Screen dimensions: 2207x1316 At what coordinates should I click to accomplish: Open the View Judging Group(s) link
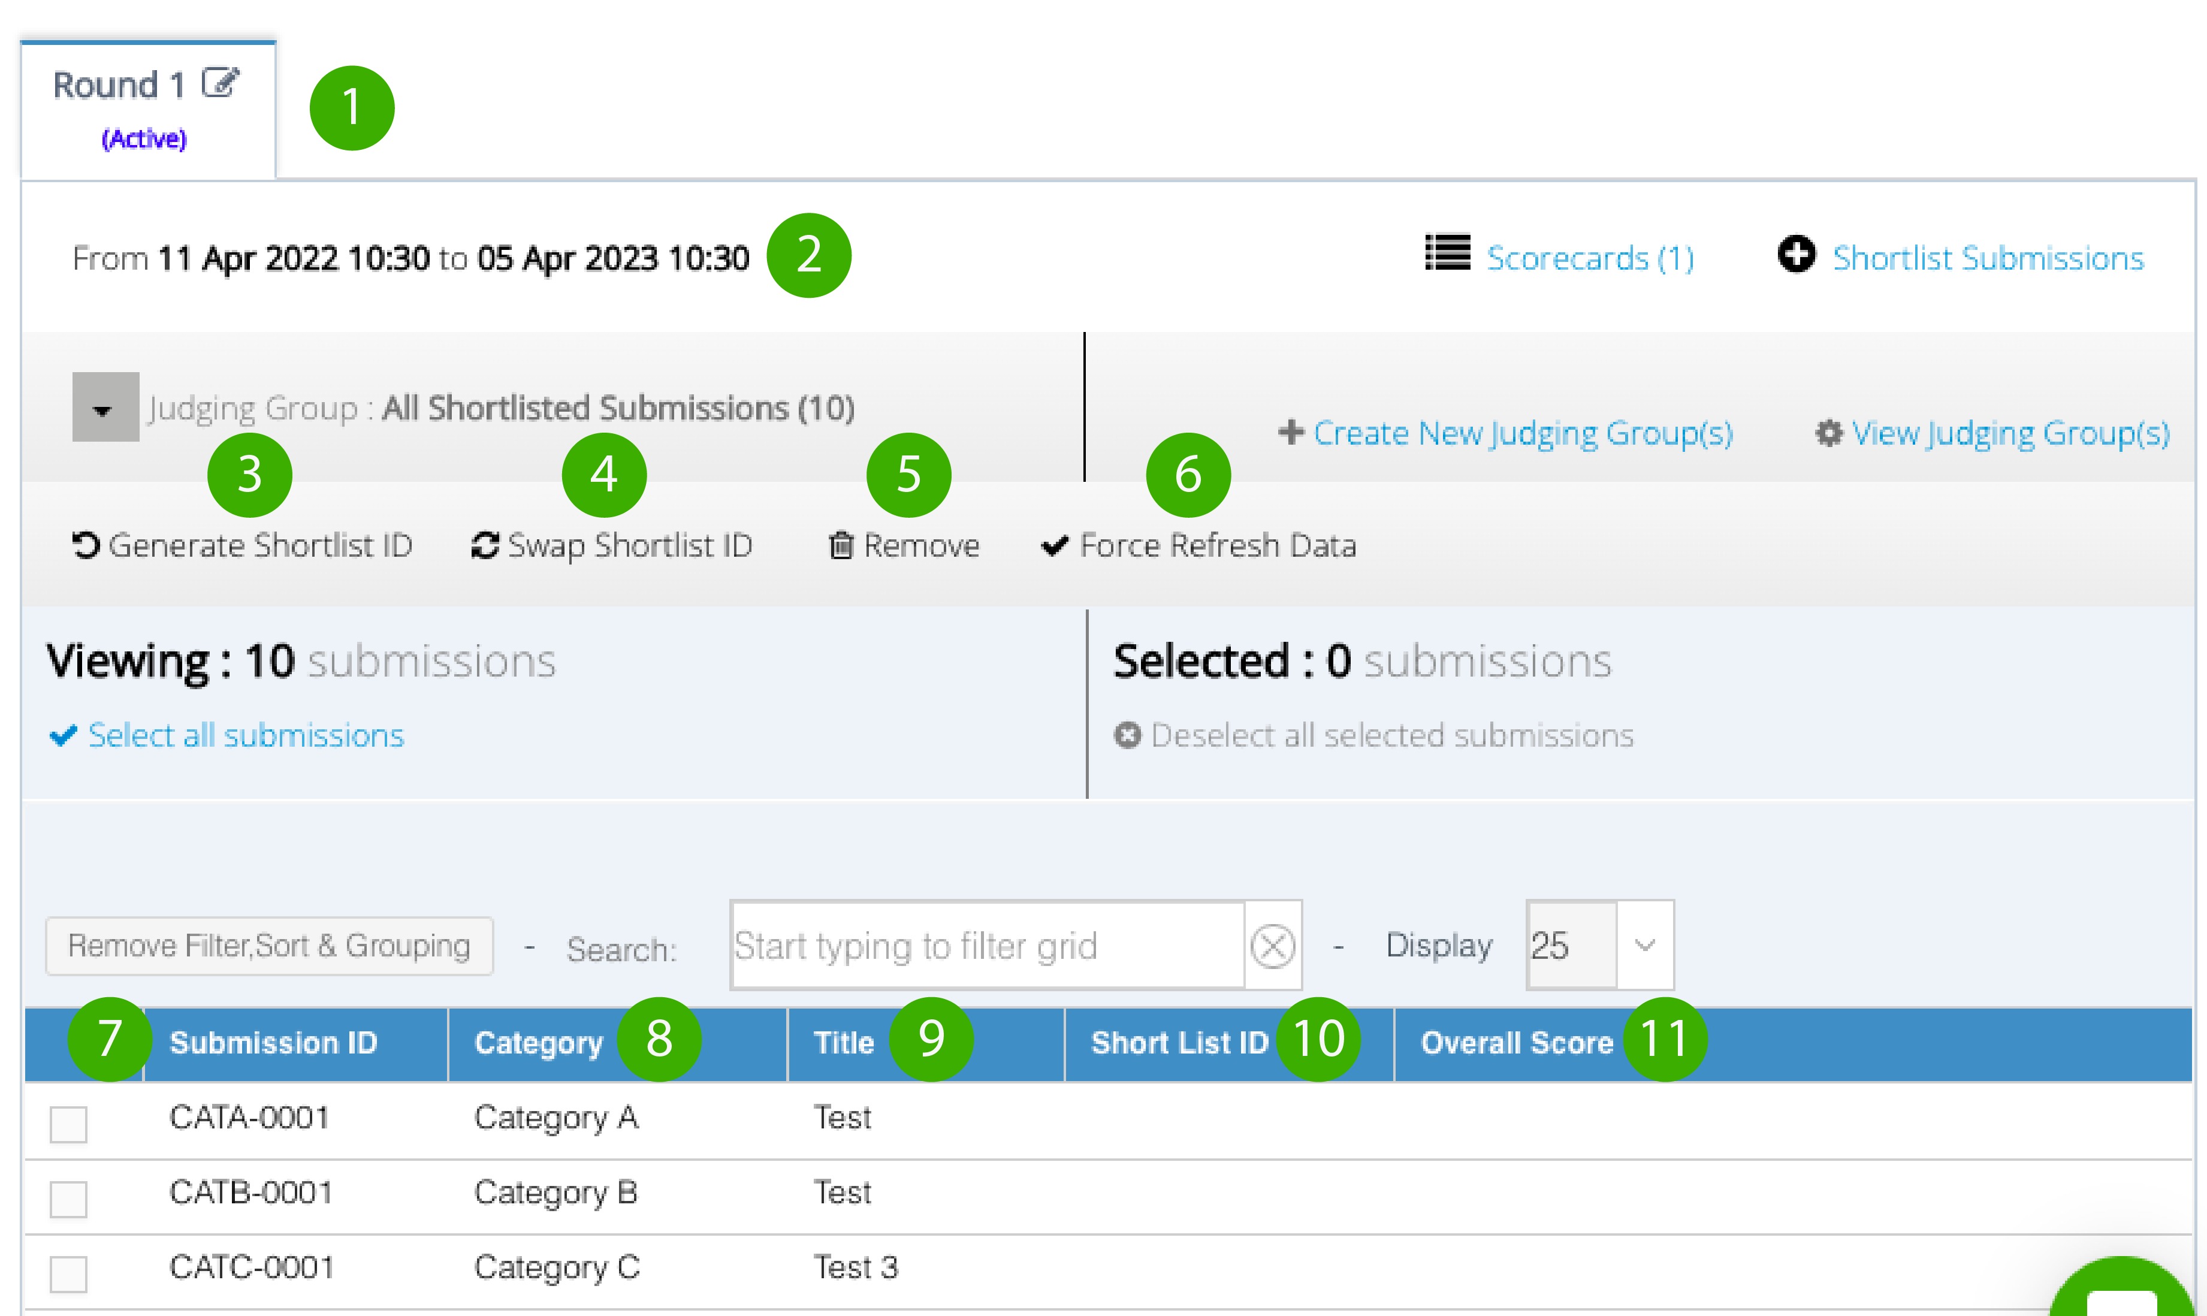pos(2010,434)
